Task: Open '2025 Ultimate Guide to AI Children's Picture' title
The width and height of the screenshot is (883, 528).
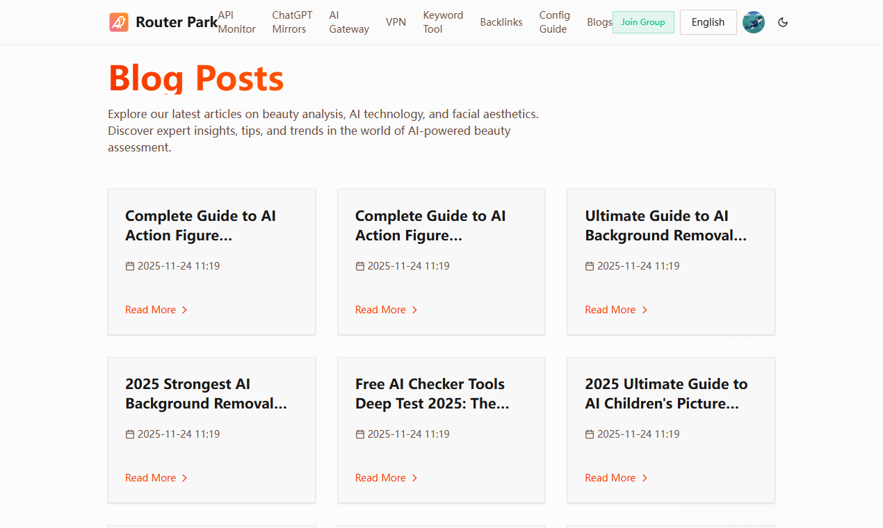Action: [x=666, y=394]
